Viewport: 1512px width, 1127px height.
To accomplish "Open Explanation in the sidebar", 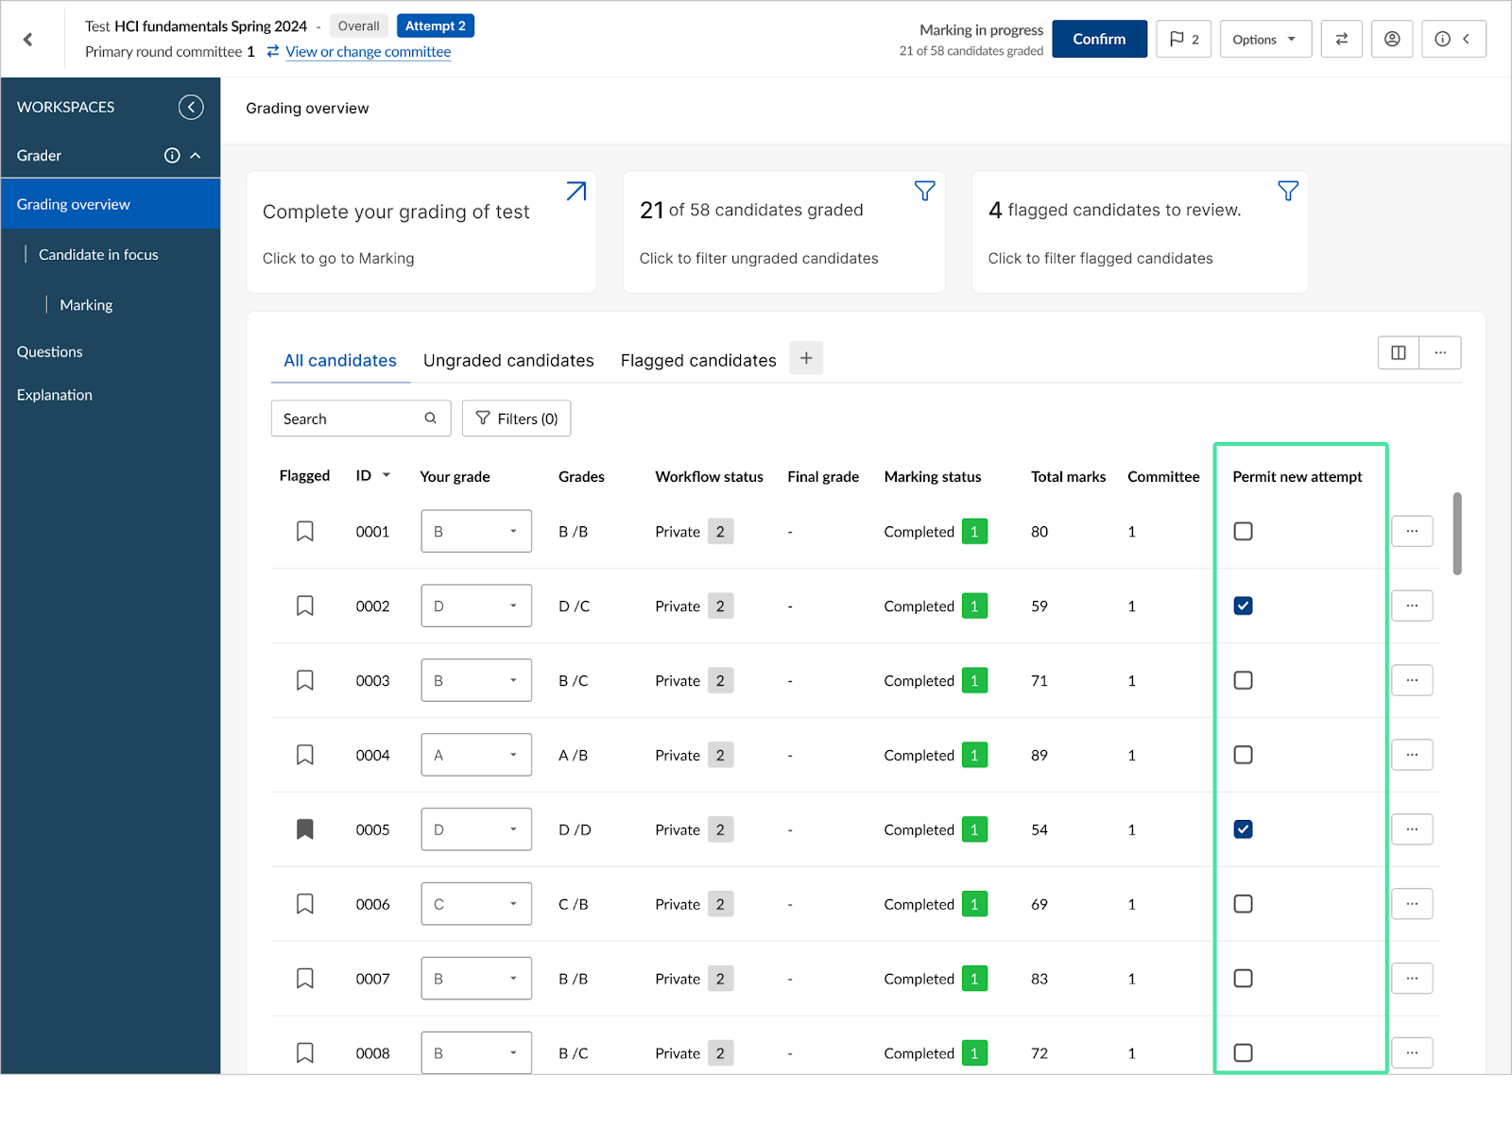I will [54, 395].
